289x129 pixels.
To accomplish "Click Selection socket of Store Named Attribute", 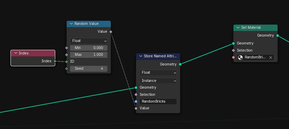I will (x=136, y=94).
